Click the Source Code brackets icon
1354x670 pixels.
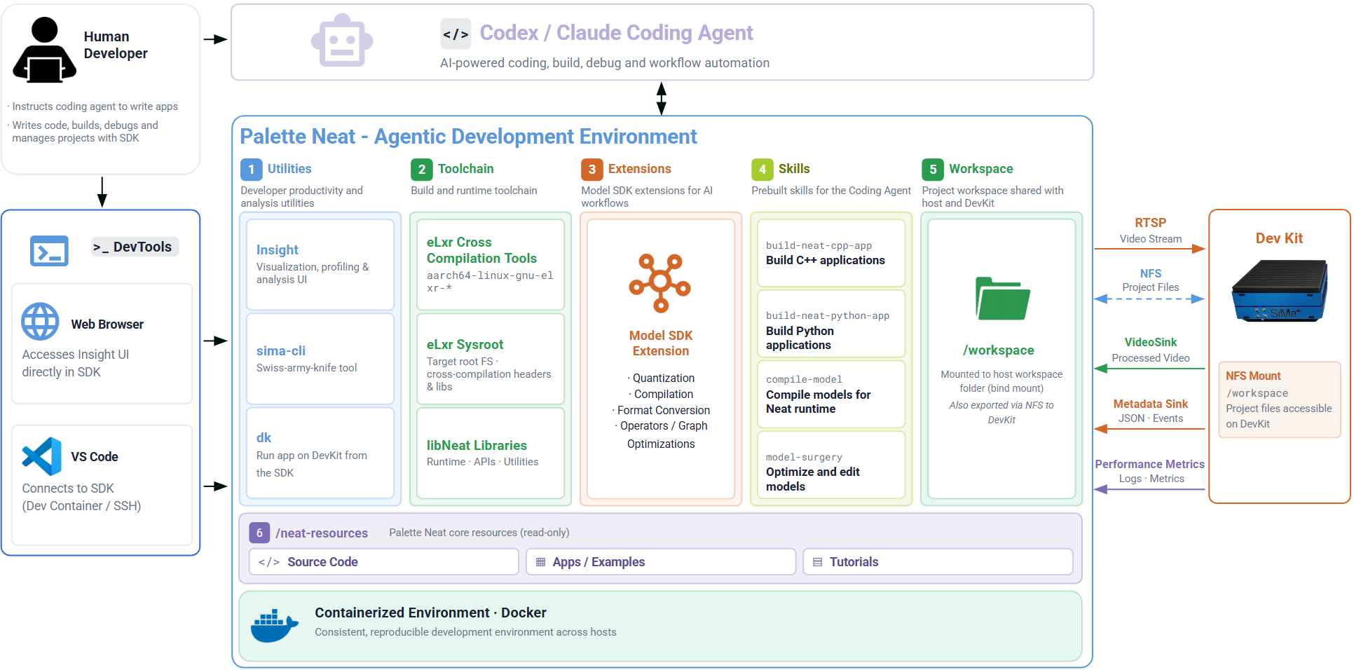coord(269,562)
